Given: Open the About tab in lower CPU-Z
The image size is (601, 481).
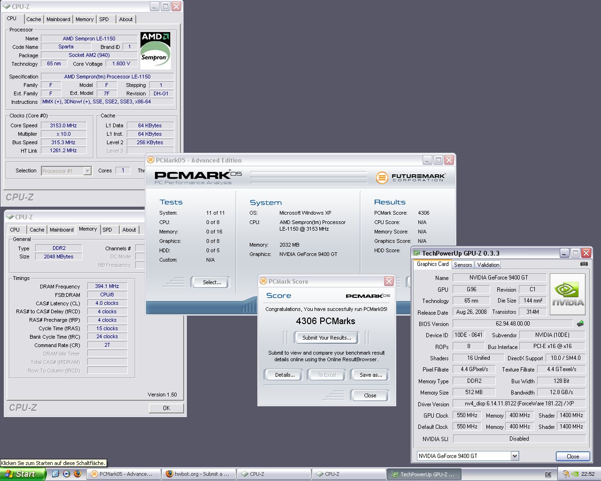Looking at the screenshot, I should [x=129, y=230].
